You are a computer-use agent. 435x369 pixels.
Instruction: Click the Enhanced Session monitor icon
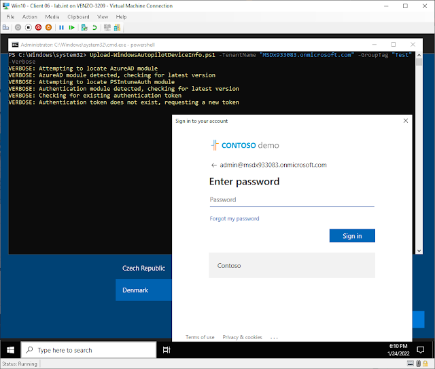coord(107,27)
